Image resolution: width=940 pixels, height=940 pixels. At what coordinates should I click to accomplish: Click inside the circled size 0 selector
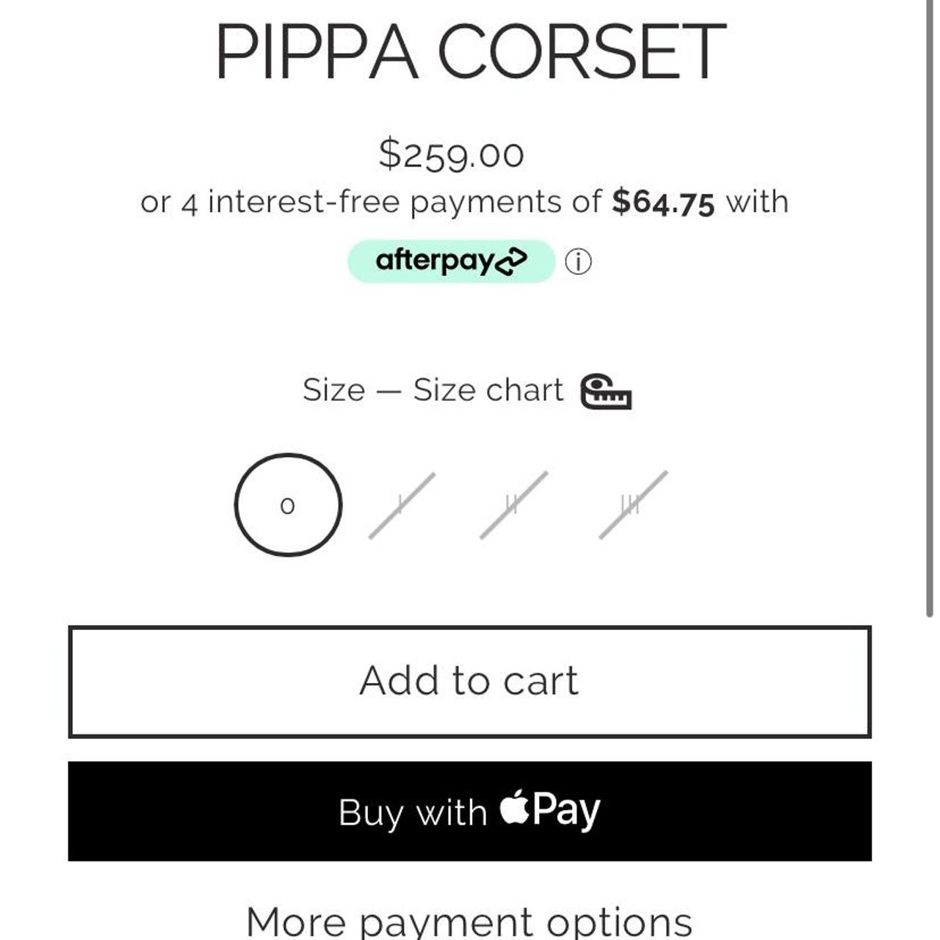[x=288, y=505]
